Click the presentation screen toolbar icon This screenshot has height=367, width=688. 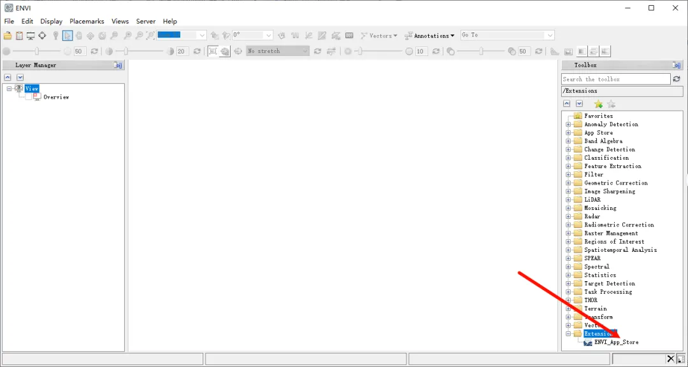31,36
